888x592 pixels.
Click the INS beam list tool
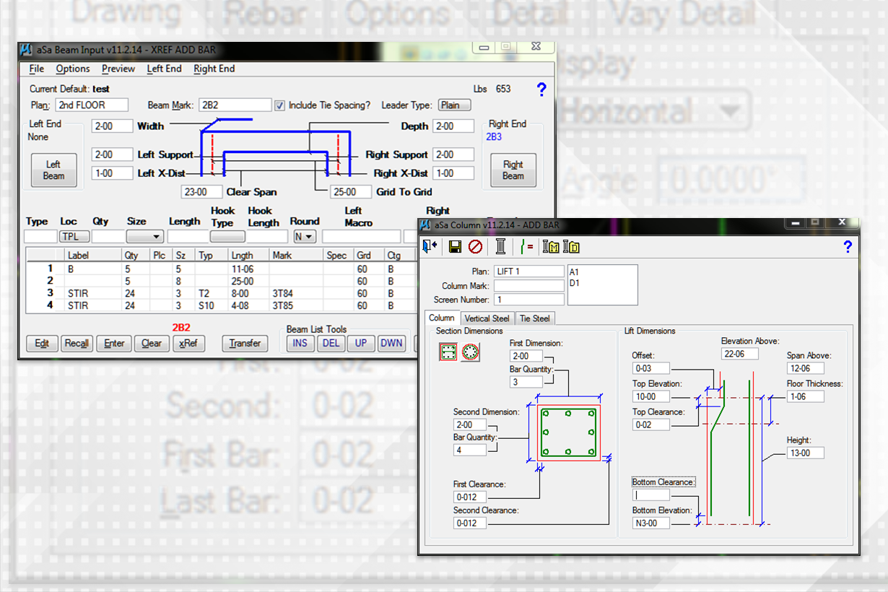pos(300,344)
